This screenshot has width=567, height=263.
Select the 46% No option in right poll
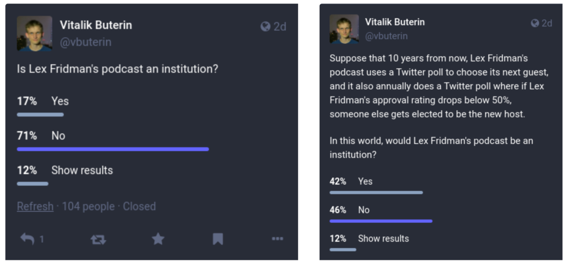pyautogui.click(x=363, y=210)
